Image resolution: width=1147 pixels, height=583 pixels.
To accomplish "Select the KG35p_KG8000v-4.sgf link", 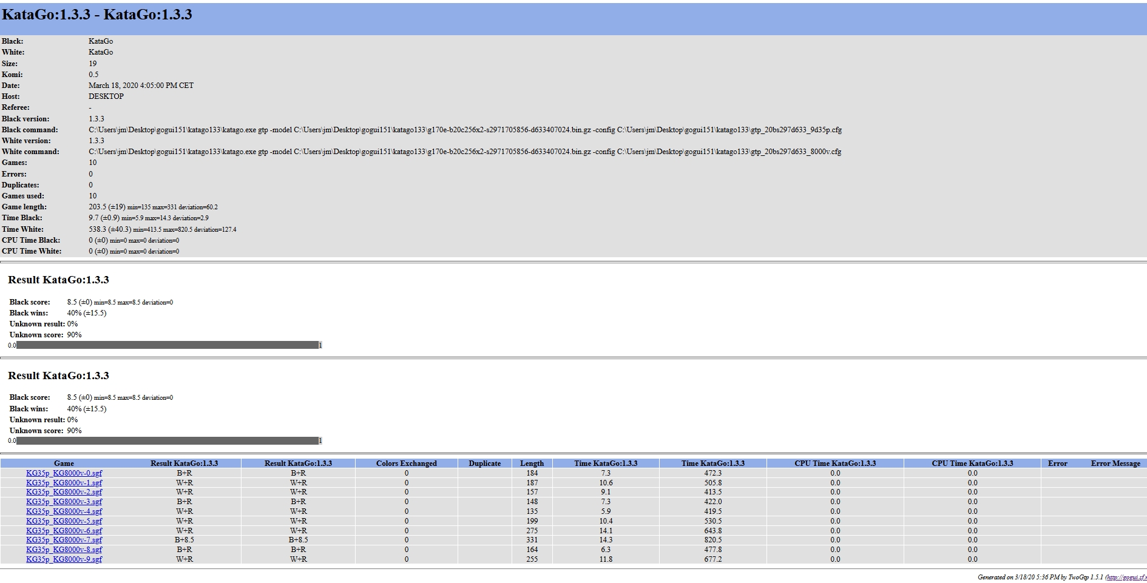I will (64, 511).
